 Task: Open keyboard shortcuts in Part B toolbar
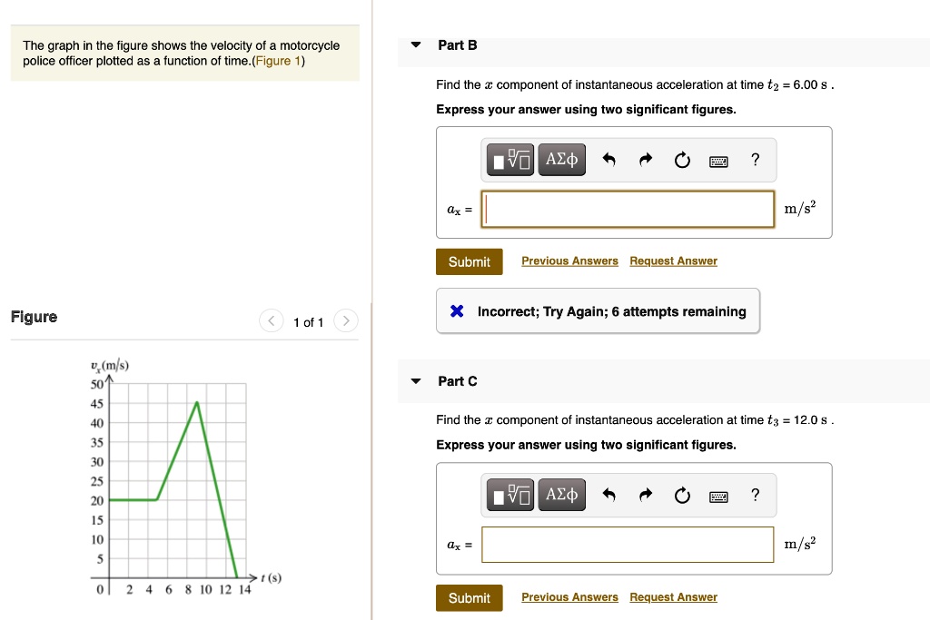[x=718, y=161]
